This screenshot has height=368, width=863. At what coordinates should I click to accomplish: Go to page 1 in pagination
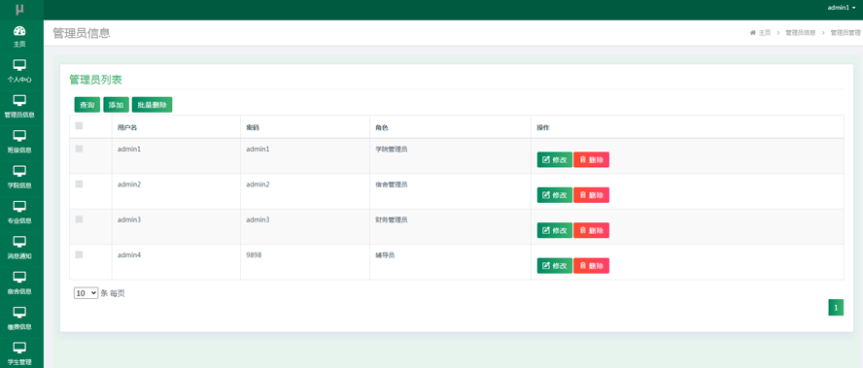836,308
